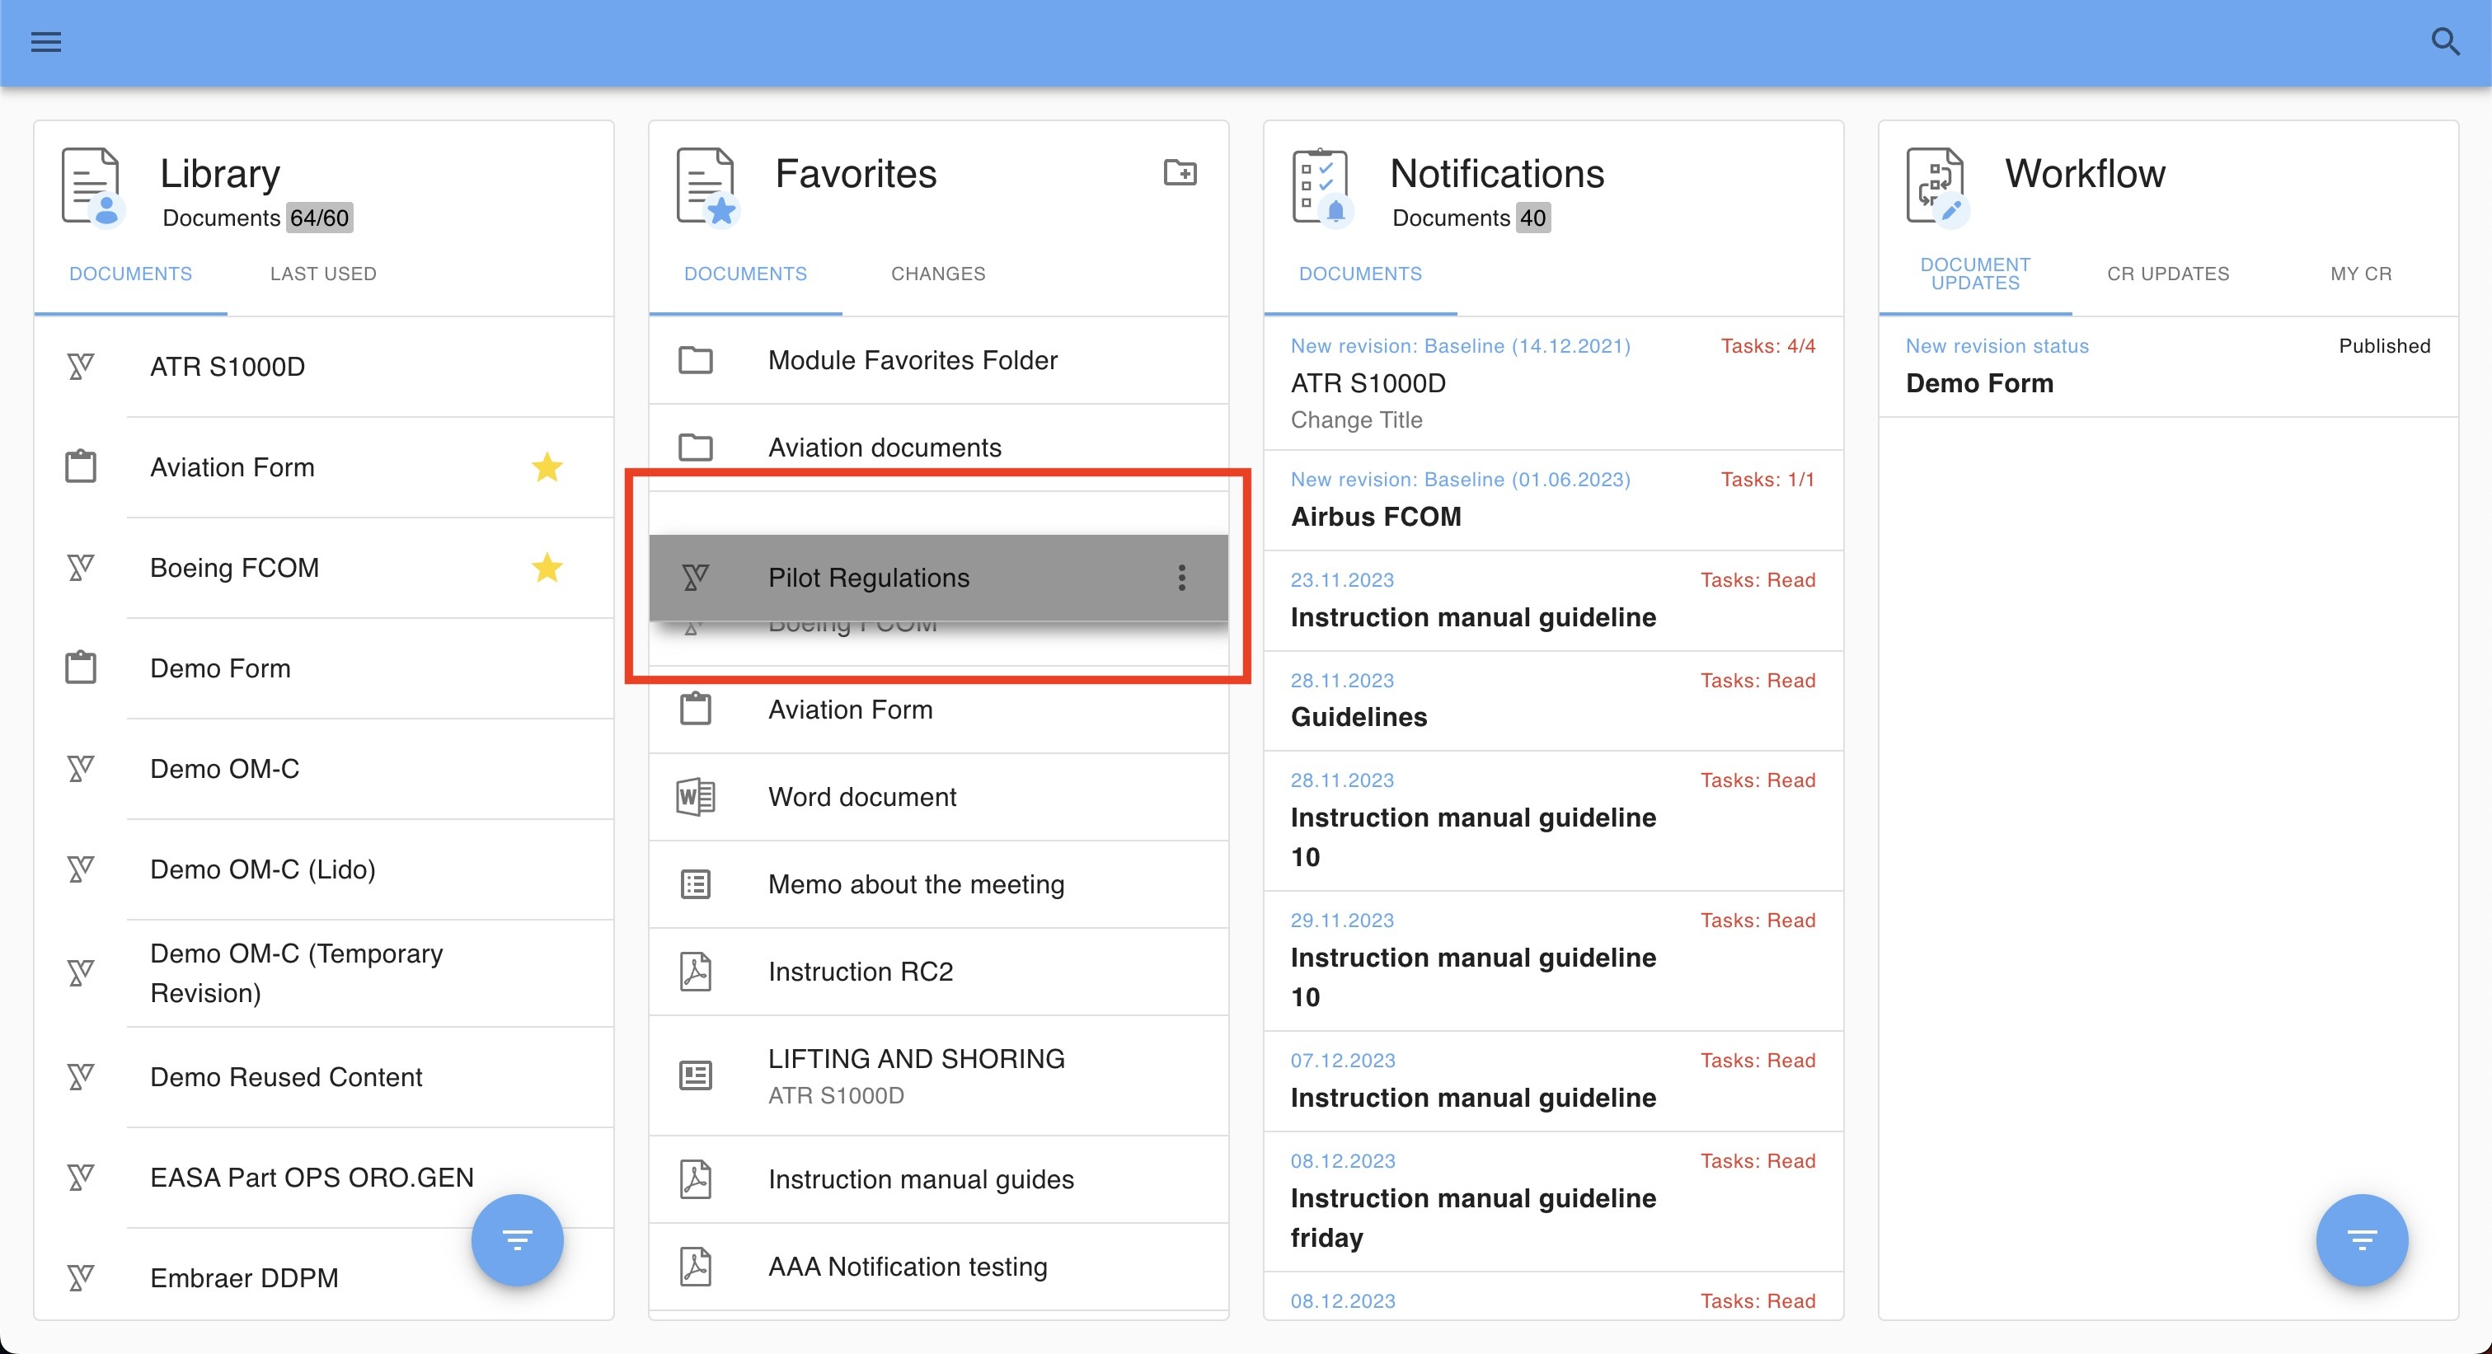Open the hamburger navigation menu
The image size is (2492, 1354).
(45, 41)
